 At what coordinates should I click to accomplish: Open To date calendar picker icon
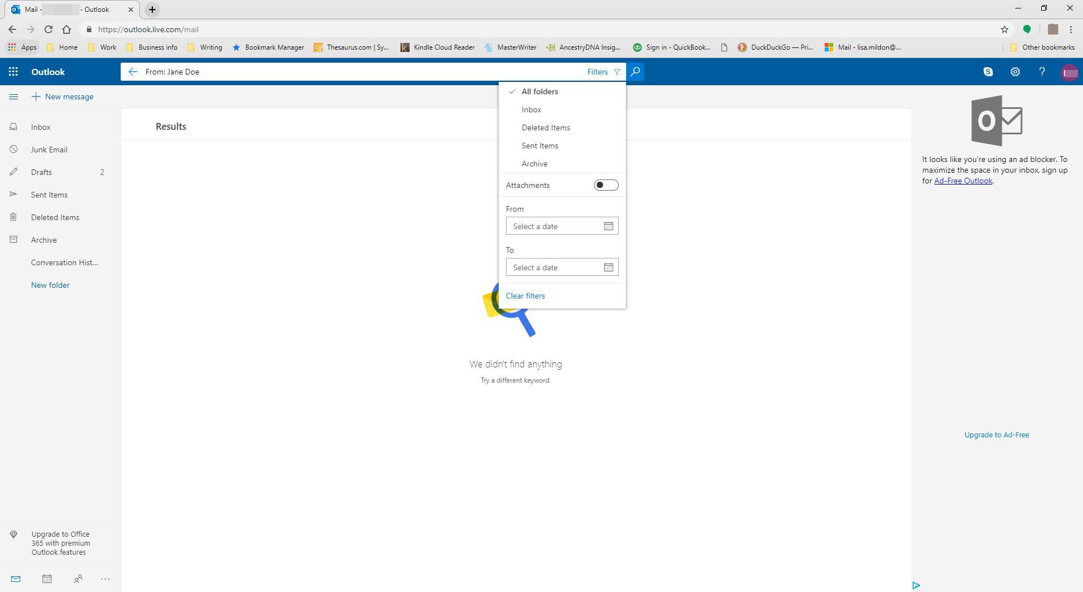click(609, 268)
